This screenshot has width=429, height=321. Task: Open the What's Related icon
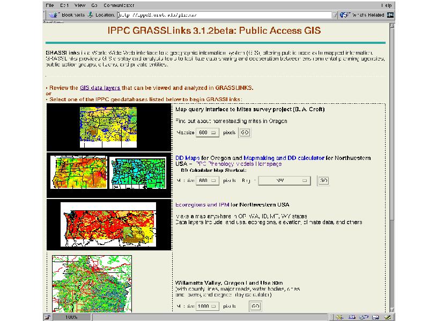point(344,15)
